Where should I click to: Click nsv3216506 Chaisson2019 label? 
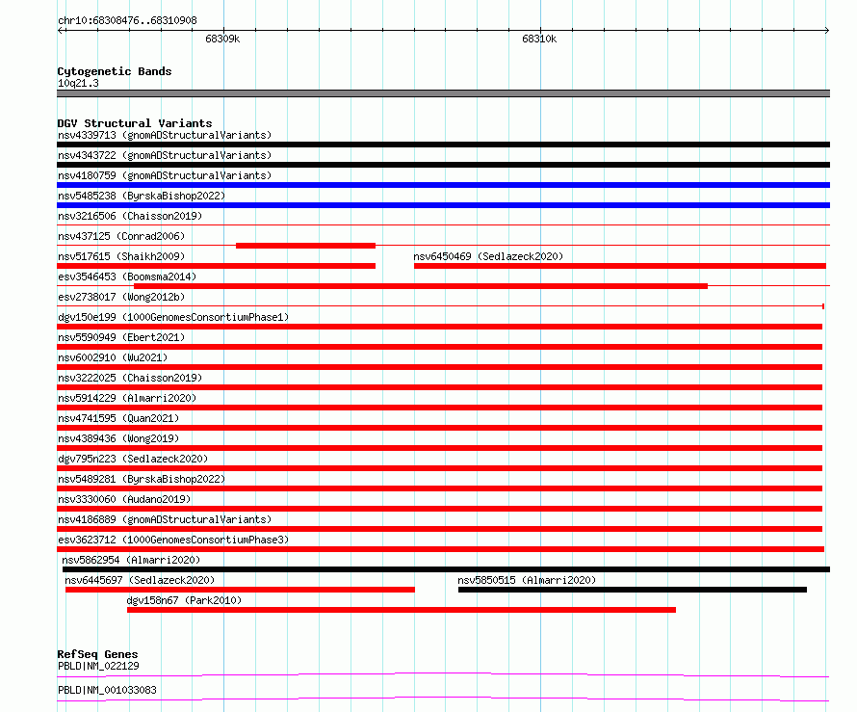pos(130,216)
